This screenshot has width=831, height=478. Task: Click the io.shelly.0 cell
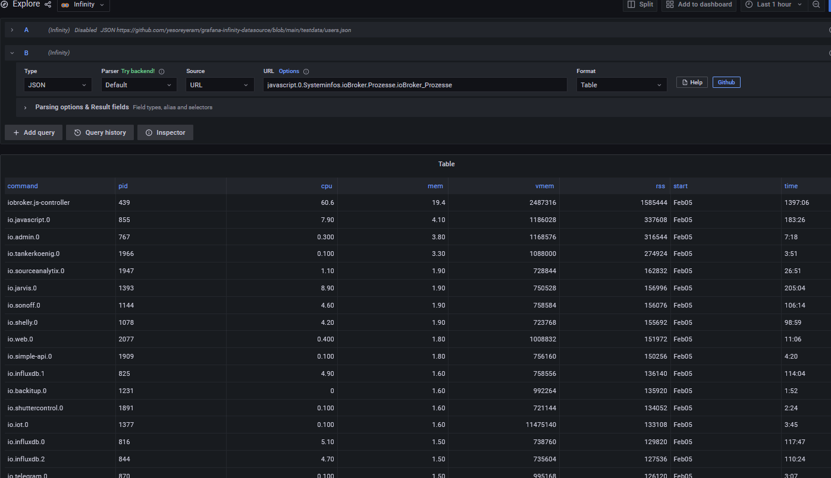pyautogui.click(x=60, y=322)
